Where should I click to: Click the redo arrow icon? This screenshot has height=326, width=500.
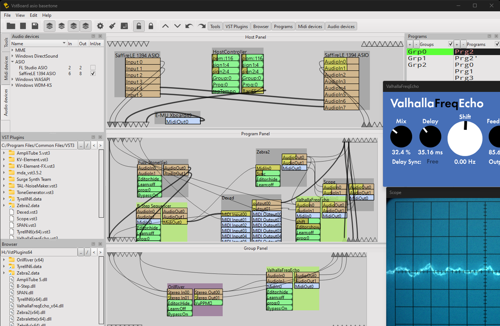201,26
